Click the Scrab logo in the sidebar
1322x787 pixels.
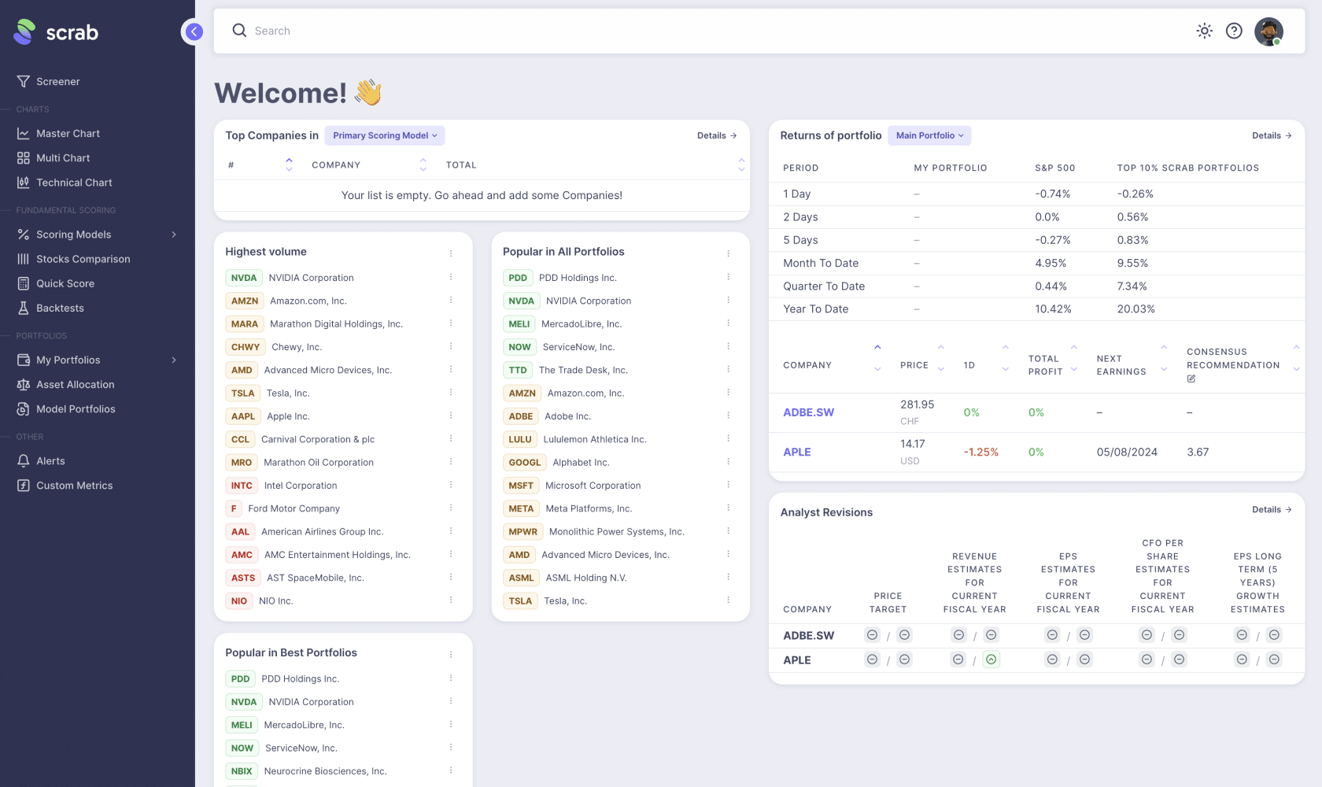(56, 31)
